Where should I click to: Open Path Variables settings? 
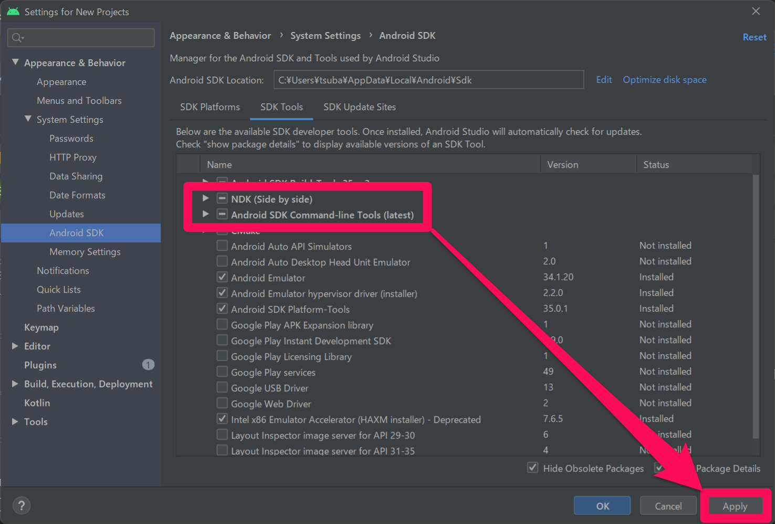click(66, 308)
